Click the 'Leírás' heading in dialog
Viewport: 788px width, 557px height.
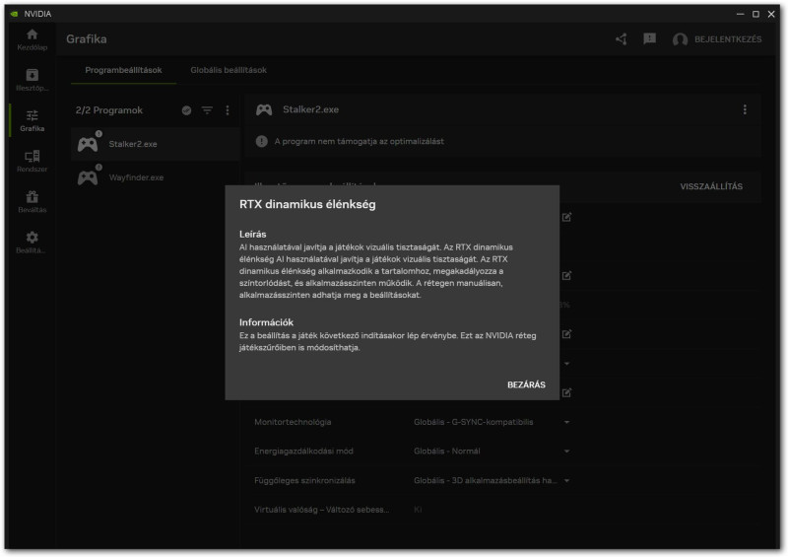click(x=253, y=234)
